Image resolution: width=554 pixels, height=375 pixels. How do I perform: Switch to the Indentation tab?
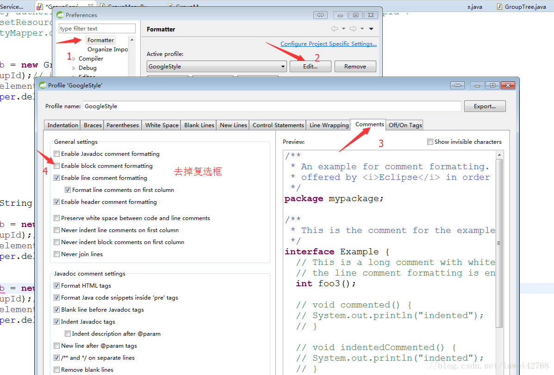click(x=62, y=125)
